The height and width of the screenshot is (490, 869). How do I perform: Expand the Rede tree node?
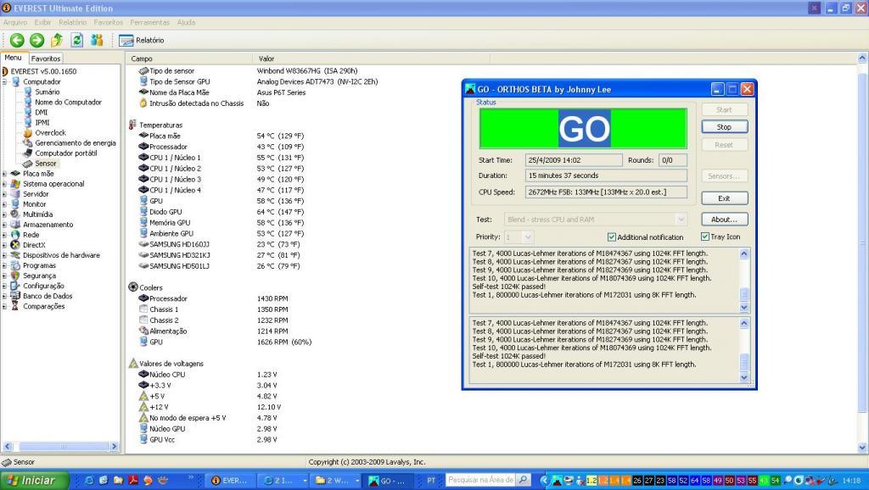point(4,235)
